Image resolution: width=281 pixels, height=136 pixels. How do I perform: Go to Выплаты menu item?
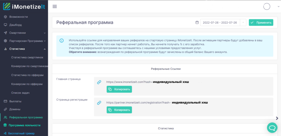(x=15, y=101)
